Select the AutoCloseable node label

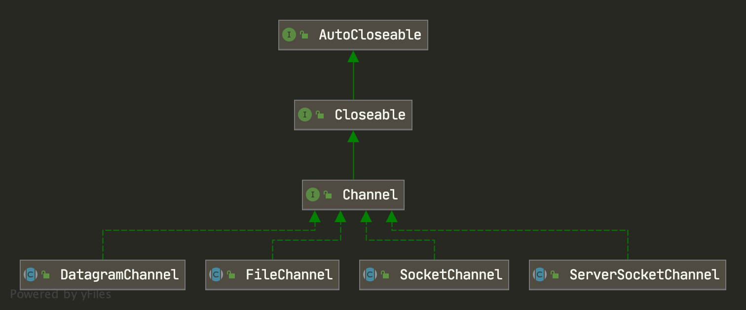click(x=370, y=35)
